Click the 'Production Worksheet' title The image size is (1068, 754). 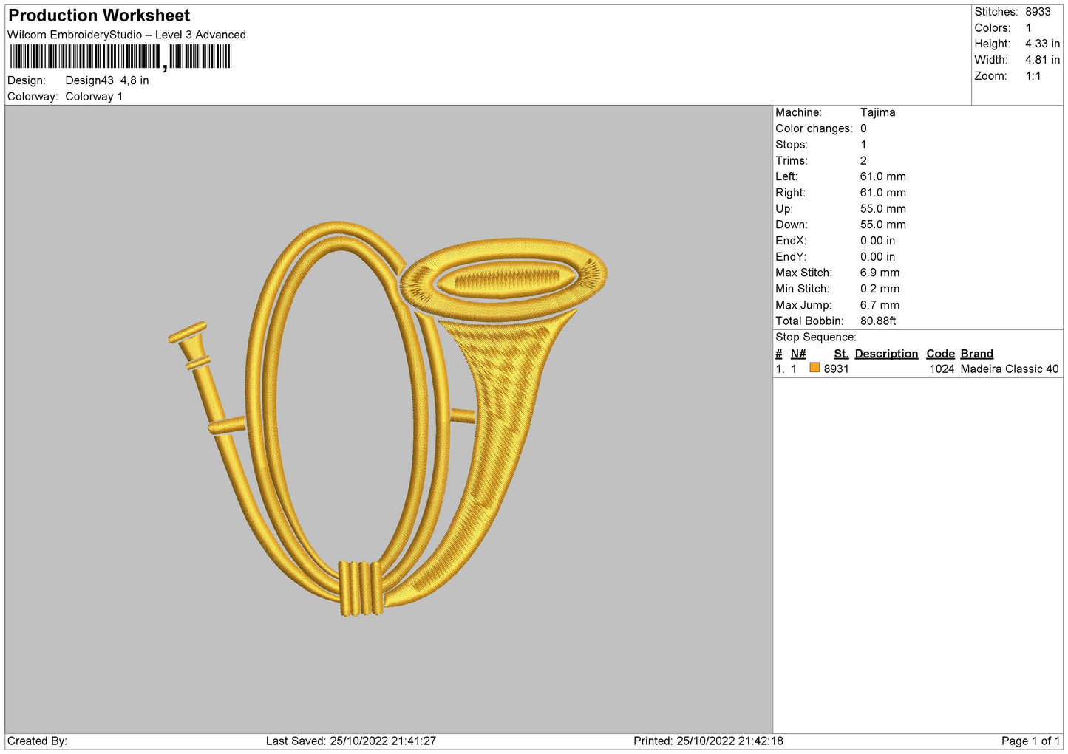(99, 16)
